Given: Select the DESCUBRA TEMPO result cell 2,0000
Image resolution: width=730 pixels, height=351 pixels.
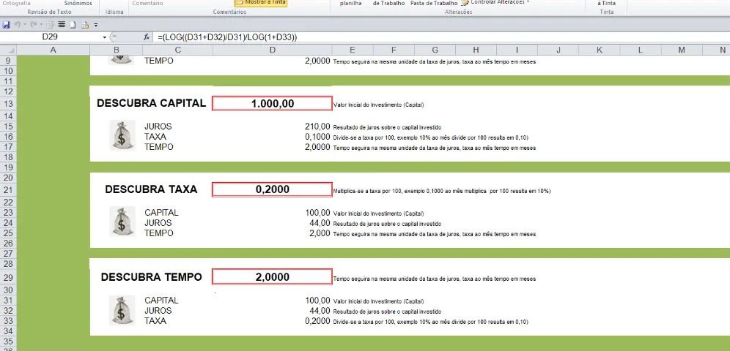Looking at the screenshot, I should [x=273, y=277].
